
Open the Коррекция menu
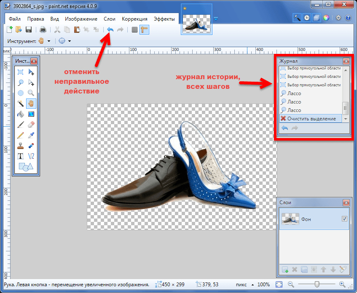(134, 19)
